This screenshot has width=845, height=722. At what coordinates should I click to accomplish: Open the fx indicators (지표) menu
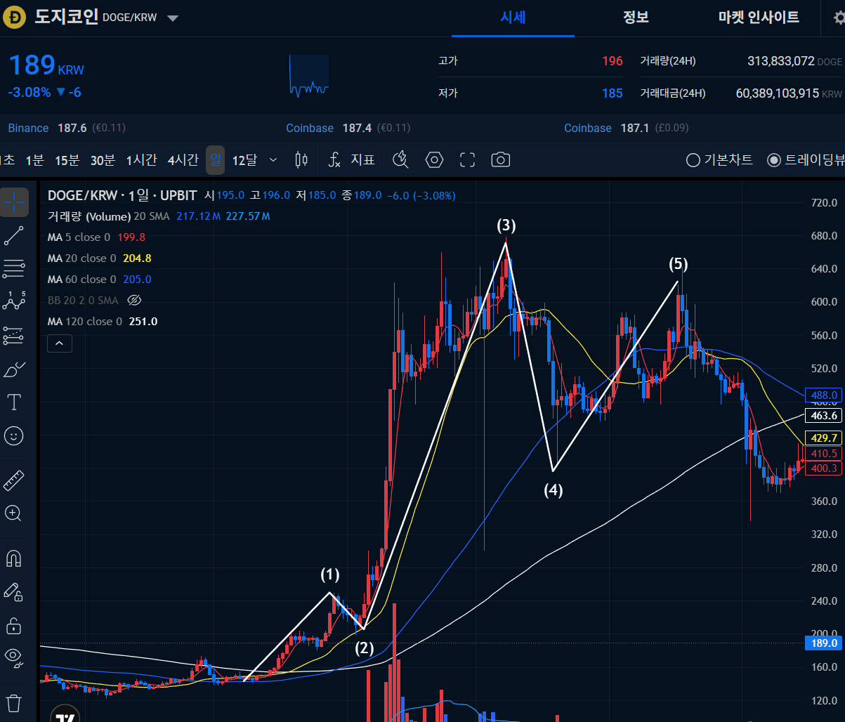pos(352,160)
